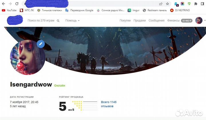Click the blue pencil edit avatar icon
This screenshot has height=120, width=206.
click(x=41, y=44)
